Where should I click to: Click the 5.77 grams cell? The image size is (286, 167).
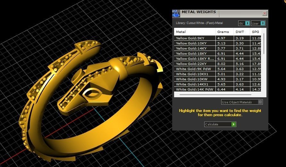[224, 48]
